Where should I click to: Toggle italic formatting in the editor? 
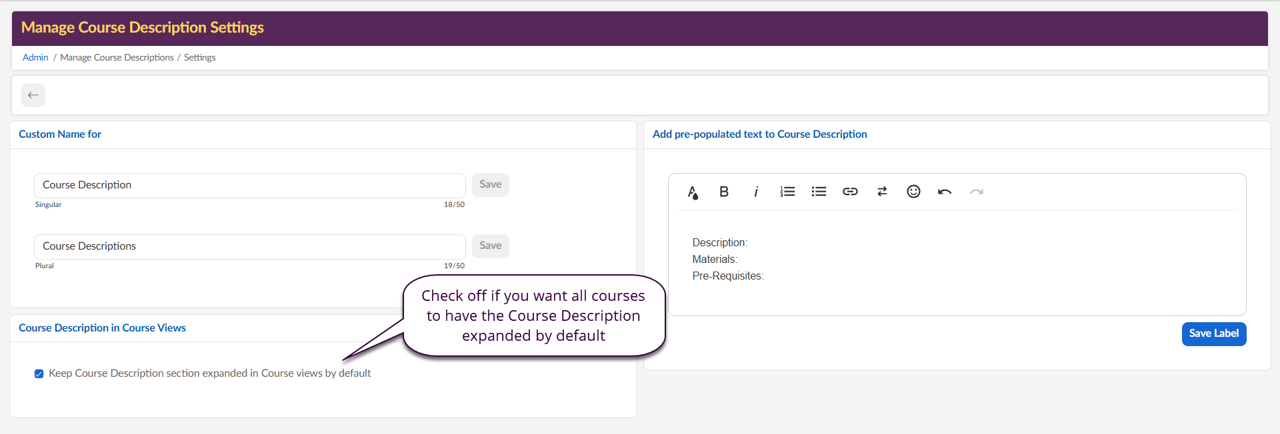coord(755,192)
